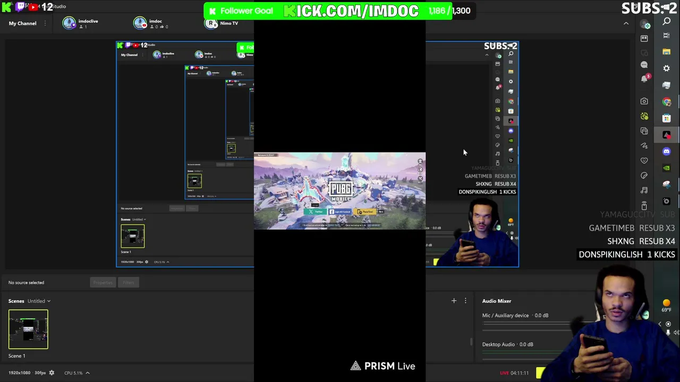Click the My Channel options dots icon

click(45, 23)
